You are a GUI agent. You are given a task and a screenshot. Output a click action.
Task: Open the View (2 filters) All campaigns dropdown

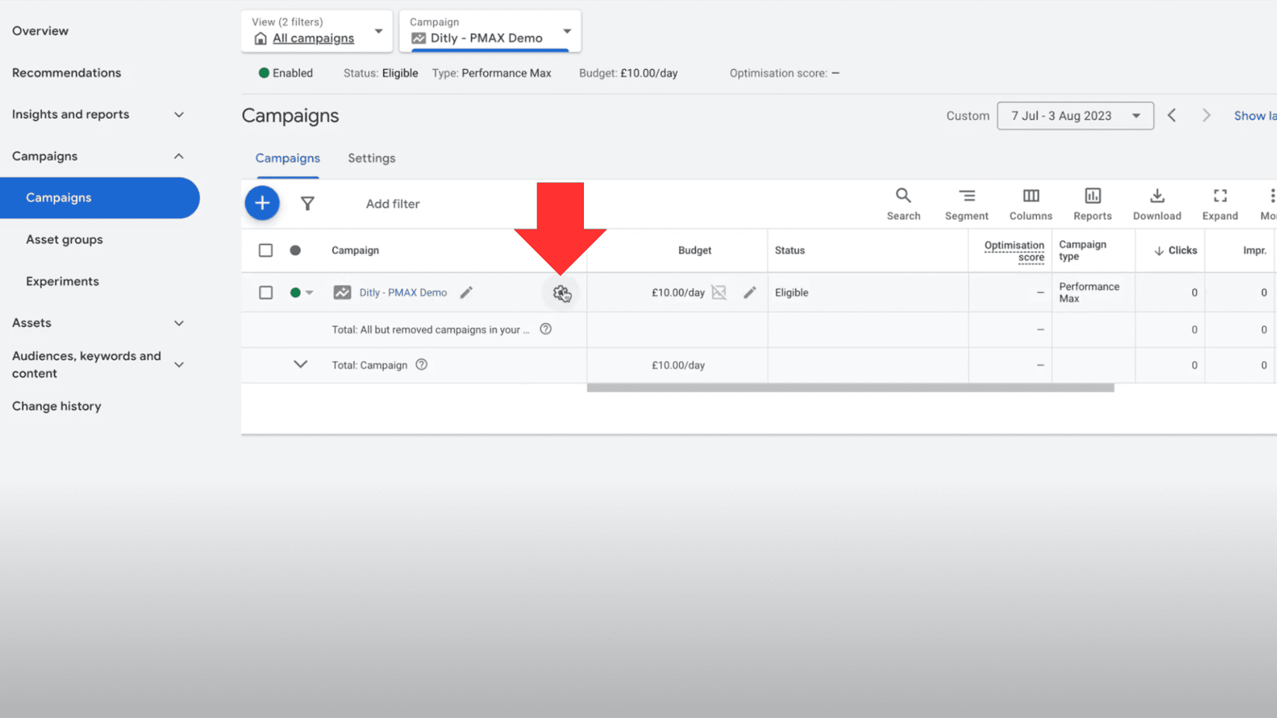(x=317, y=31)
